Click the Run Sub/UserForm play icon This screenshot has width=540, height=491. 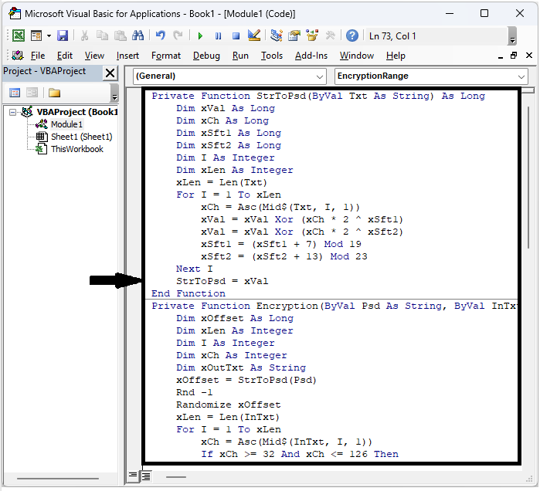(200, 36)
